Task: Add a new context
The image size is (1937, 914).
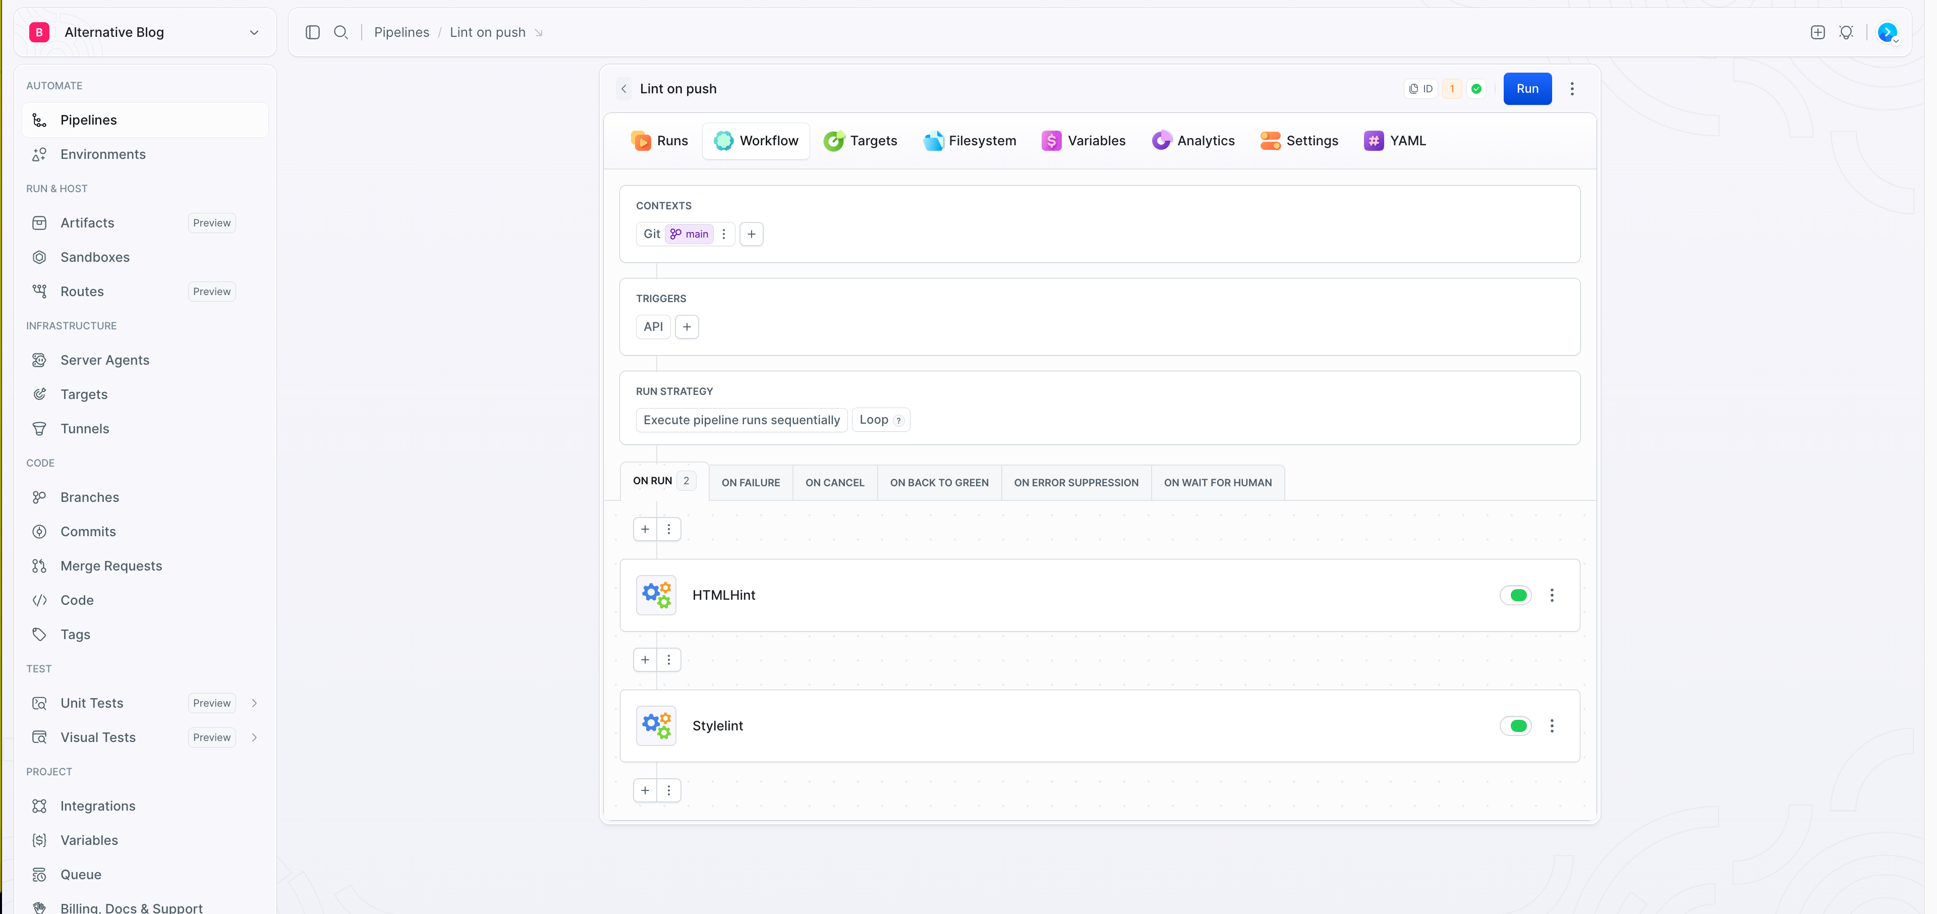Action: 751,234
